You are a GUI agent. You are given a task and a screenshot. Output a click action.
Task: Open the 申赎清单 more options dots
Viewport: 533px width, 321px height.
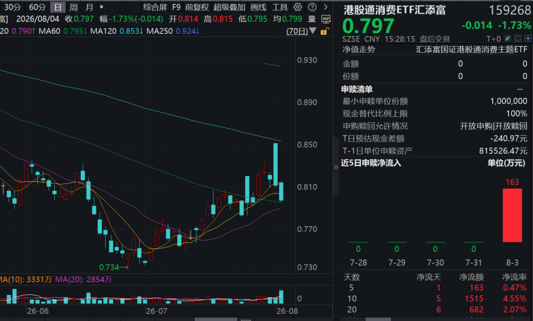tap(520, 89)
